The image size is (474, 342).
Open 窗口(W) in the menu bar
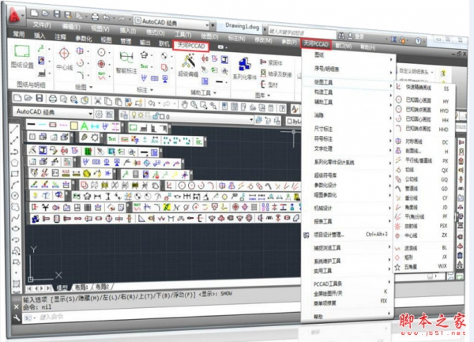coord(344,46)
